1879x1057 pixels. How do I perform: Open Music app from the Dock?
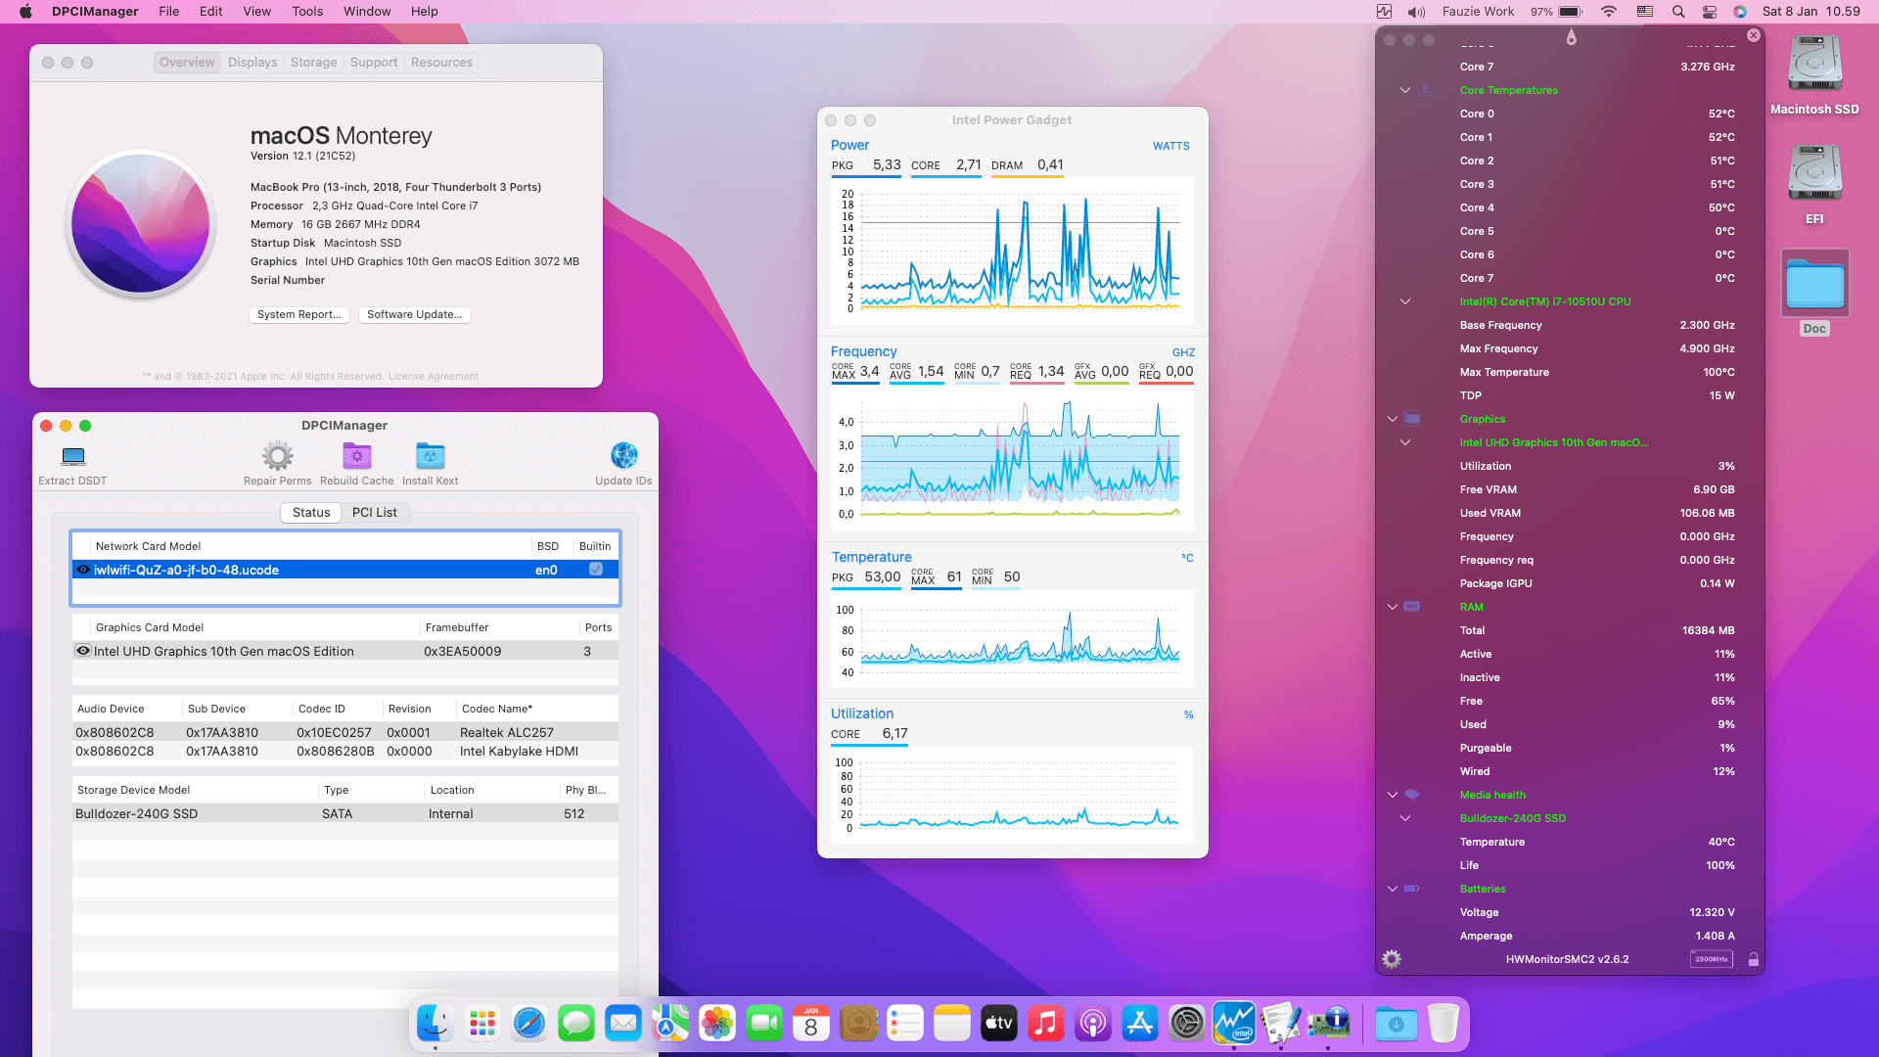[1046, 1024]
